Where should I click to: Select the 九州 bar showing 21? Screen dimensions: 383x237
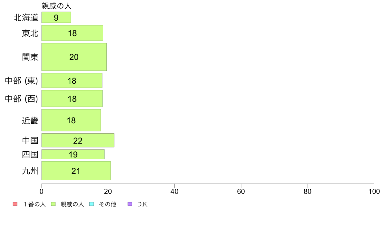click(x=76, y=171)
